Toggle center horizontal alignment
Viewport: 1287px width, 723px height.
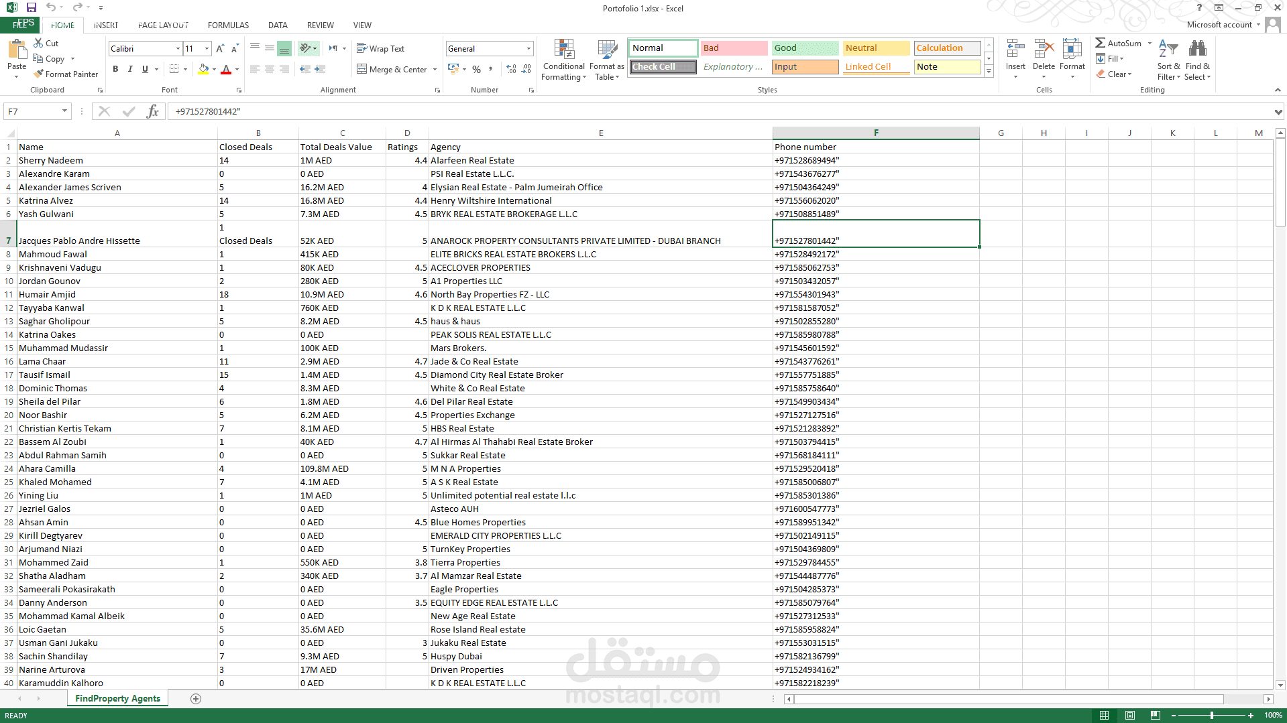click(x=270, y=69)
